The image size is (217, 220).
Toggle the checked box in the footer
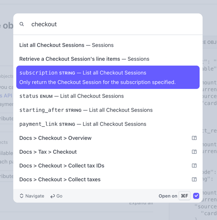(x=196, y=196)
